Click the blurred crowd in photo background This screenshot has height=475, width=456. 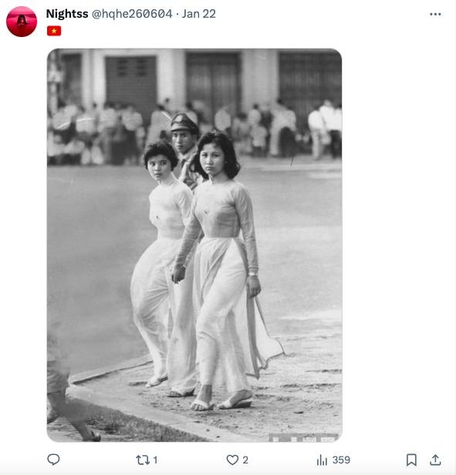[194, 130]
